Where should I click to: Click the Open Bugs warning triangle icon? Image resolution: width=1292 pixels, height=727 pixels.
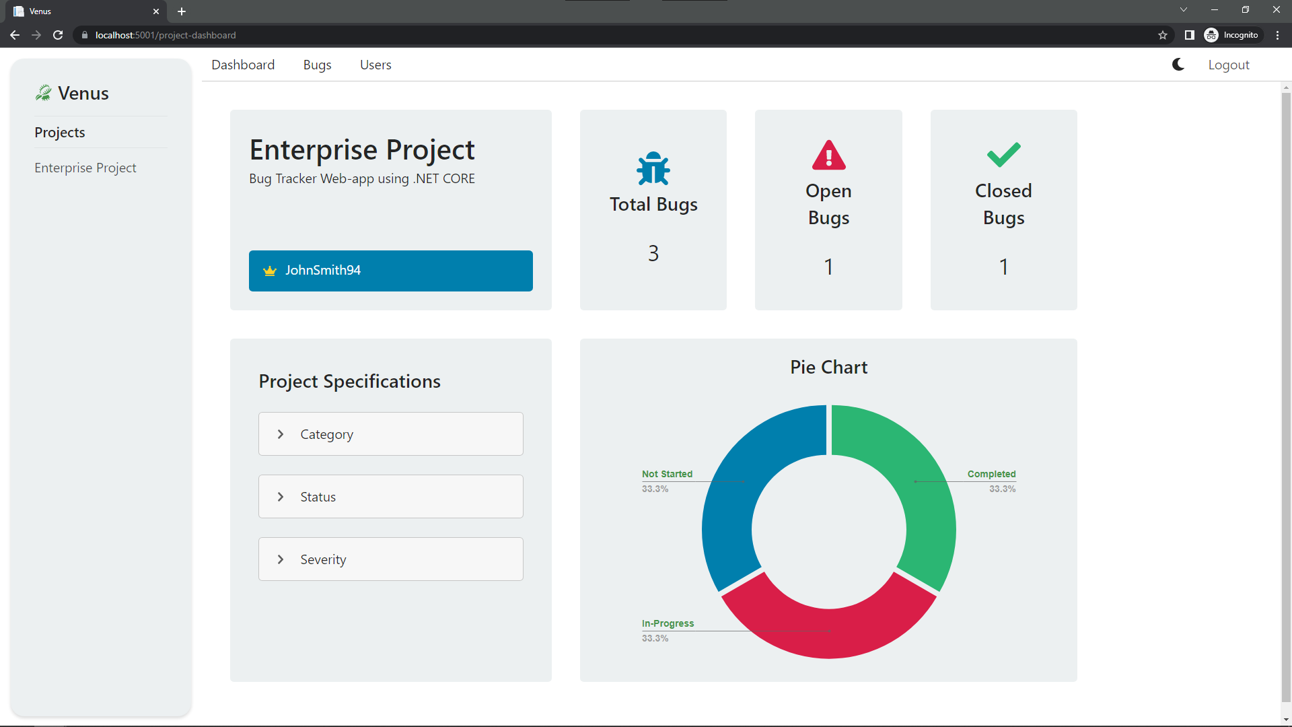click(828, 155)
